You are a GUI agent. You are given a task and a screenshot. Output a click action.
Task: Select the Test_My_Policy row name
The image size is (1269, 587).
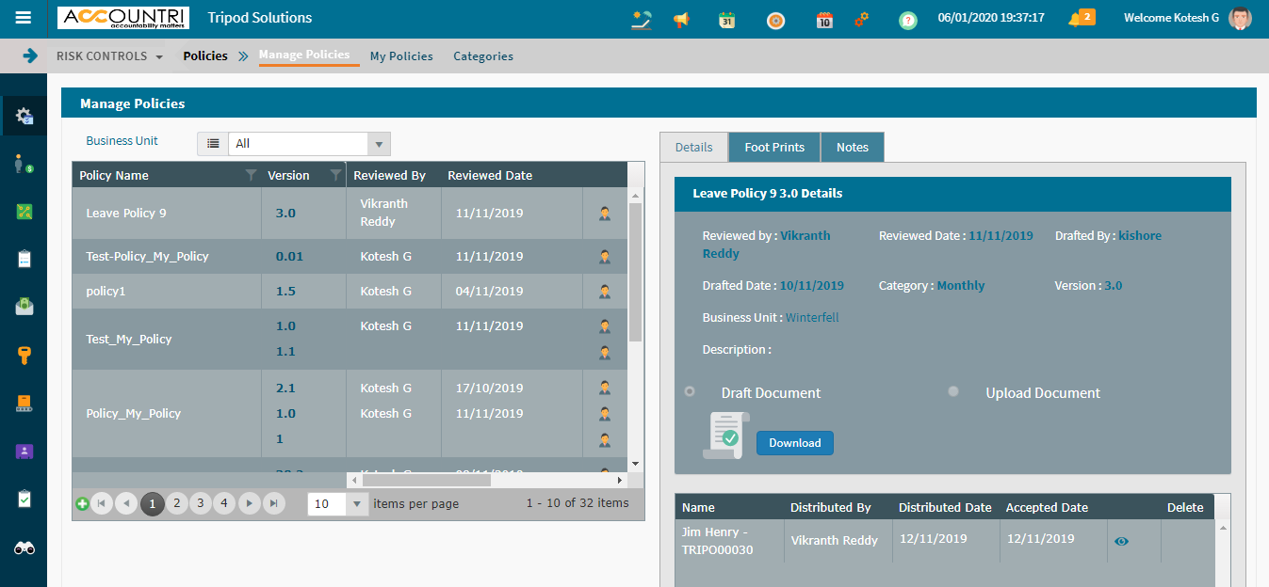[129, 339]
